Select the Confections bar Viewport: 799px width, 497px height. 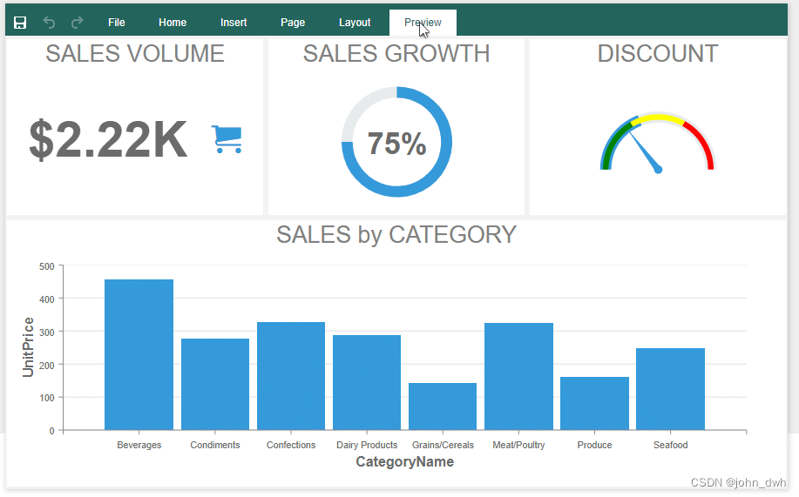coord(291,376)
